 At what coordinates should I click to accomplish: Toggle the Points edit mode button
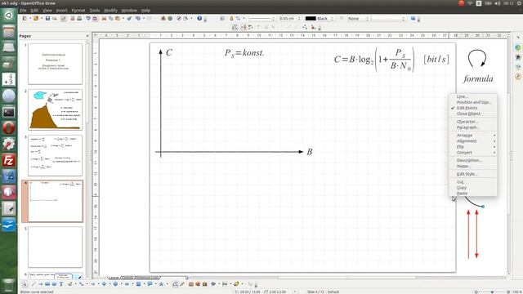175,284
